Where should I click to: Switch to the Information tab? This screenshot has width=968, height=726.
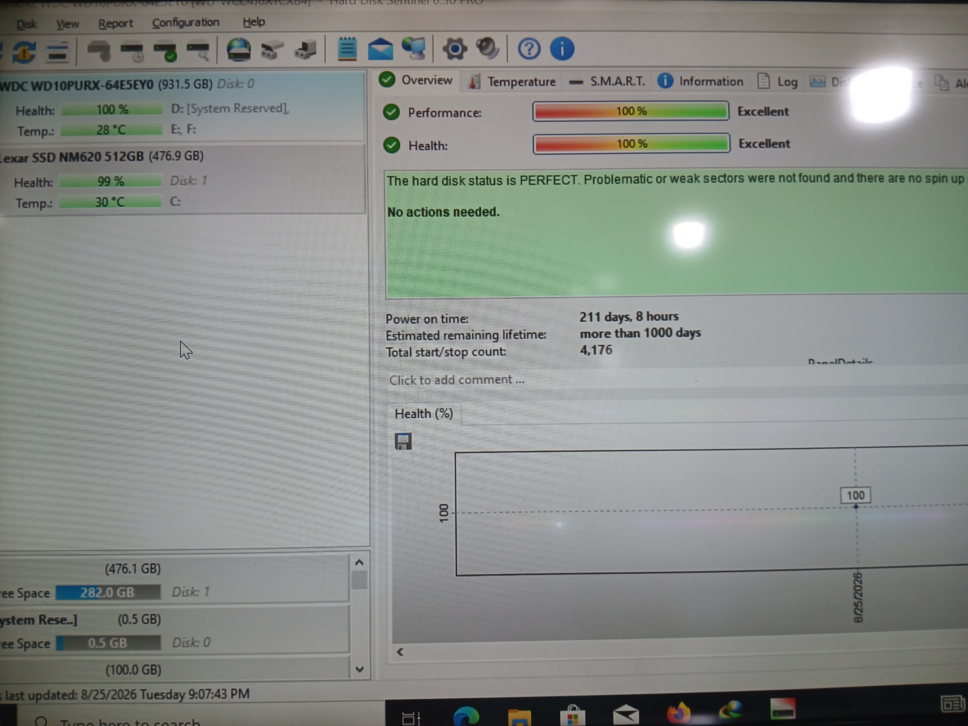coord(700,81)
